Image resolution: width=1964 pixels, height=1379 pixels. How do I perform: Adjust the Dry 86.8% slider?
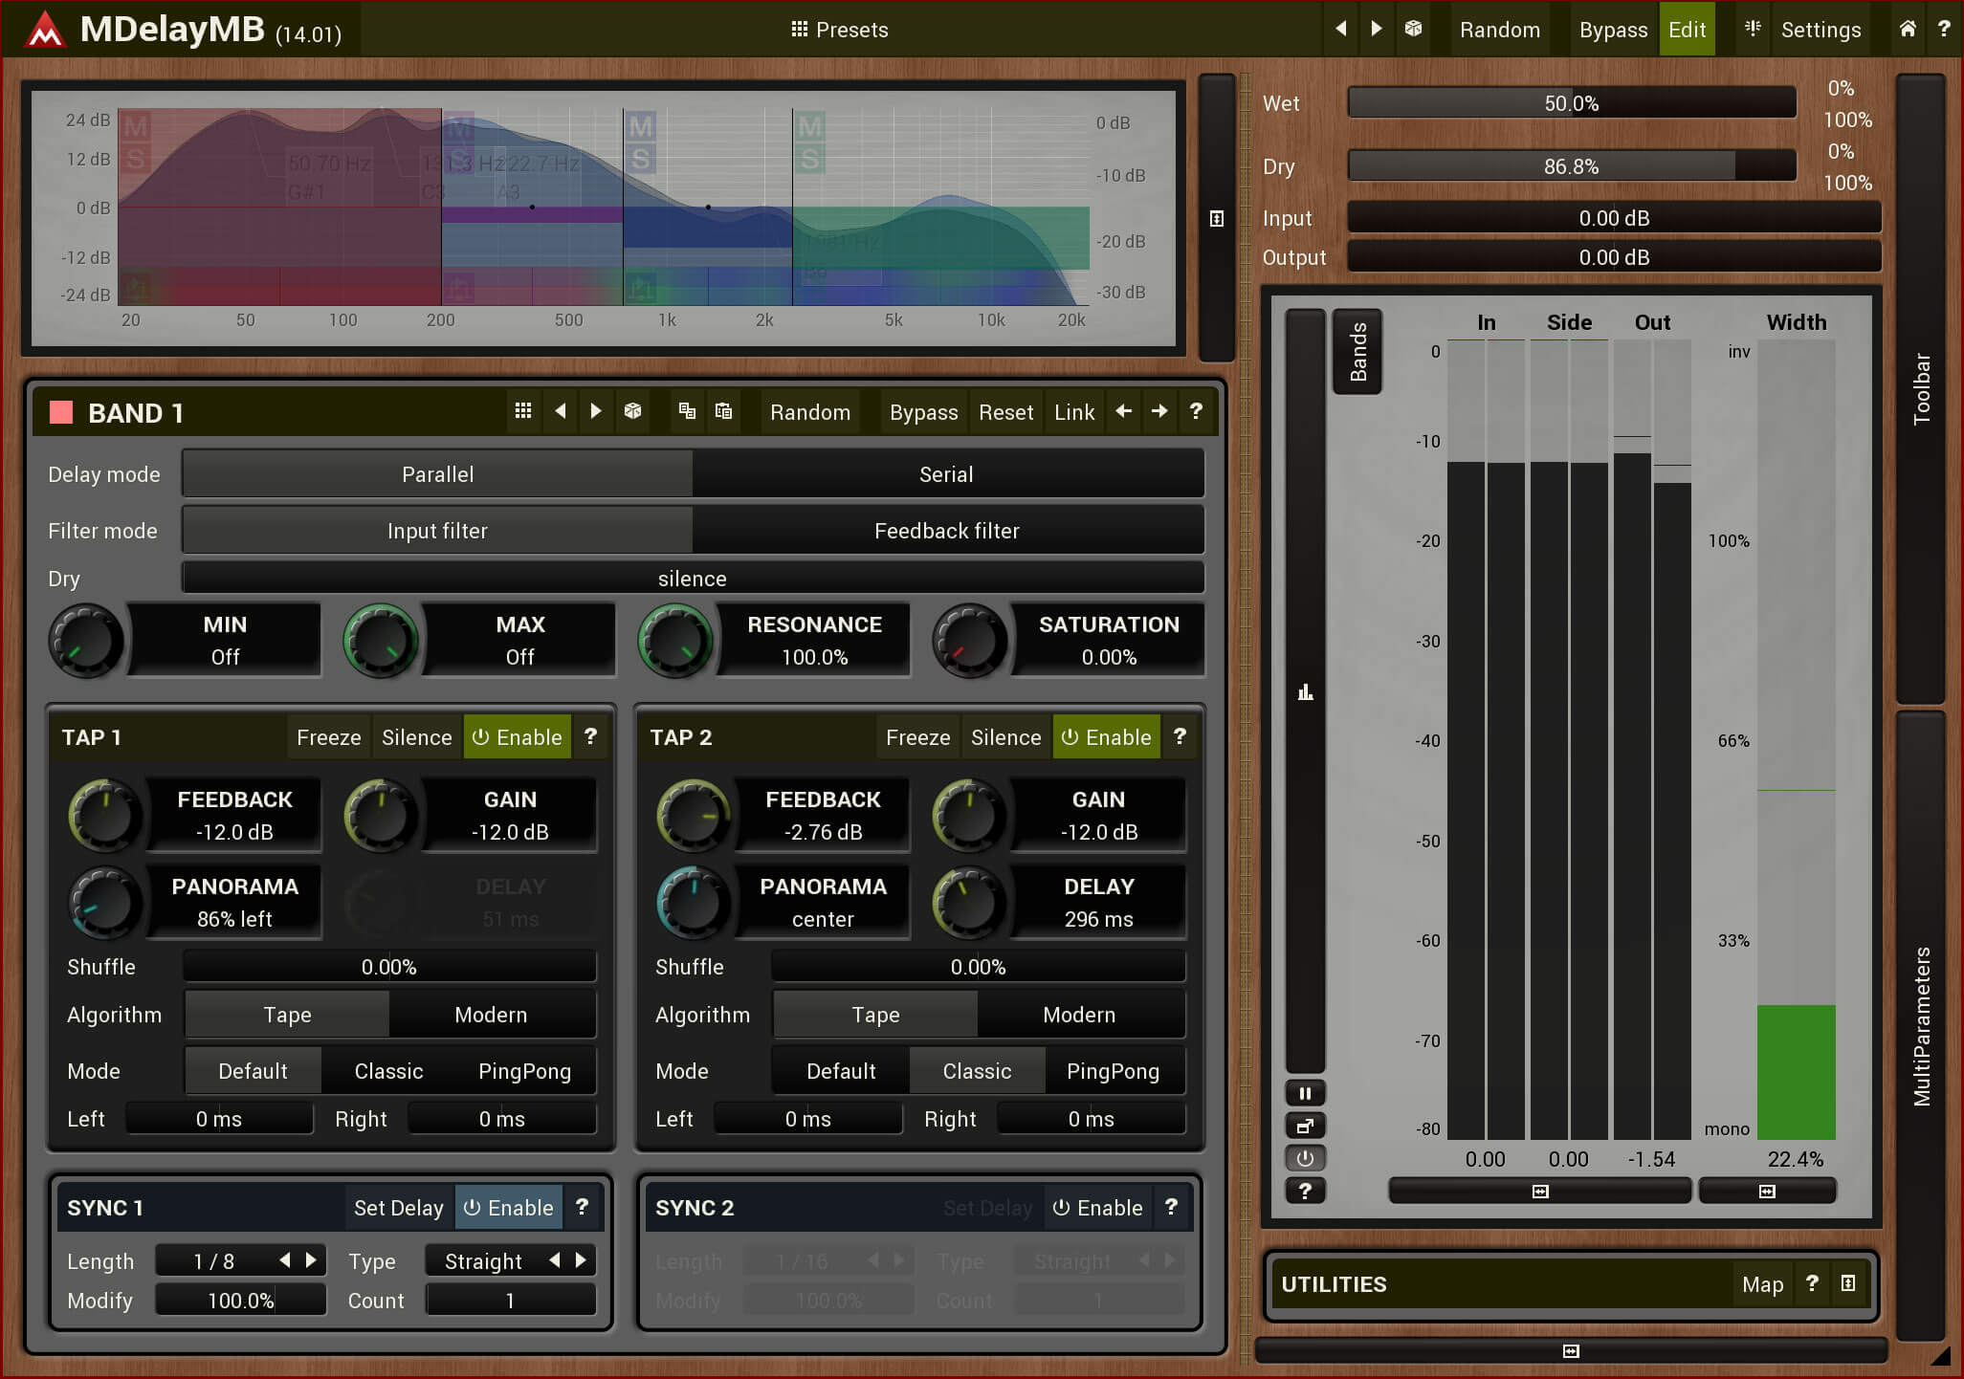pos(1571,166)
